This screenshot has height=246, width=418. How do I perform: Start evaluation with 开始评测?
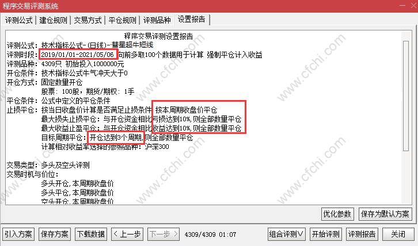click(326, 235)
